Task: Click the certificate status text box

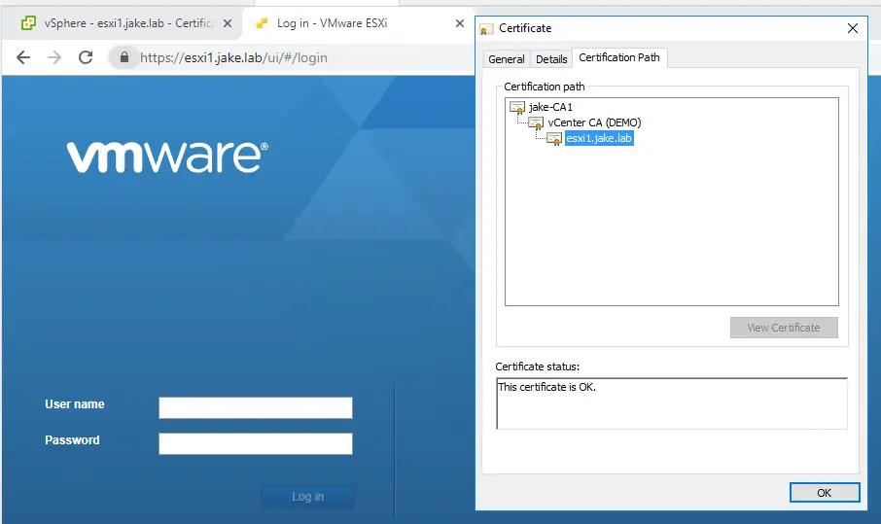Action: click(x=671, y=403)
